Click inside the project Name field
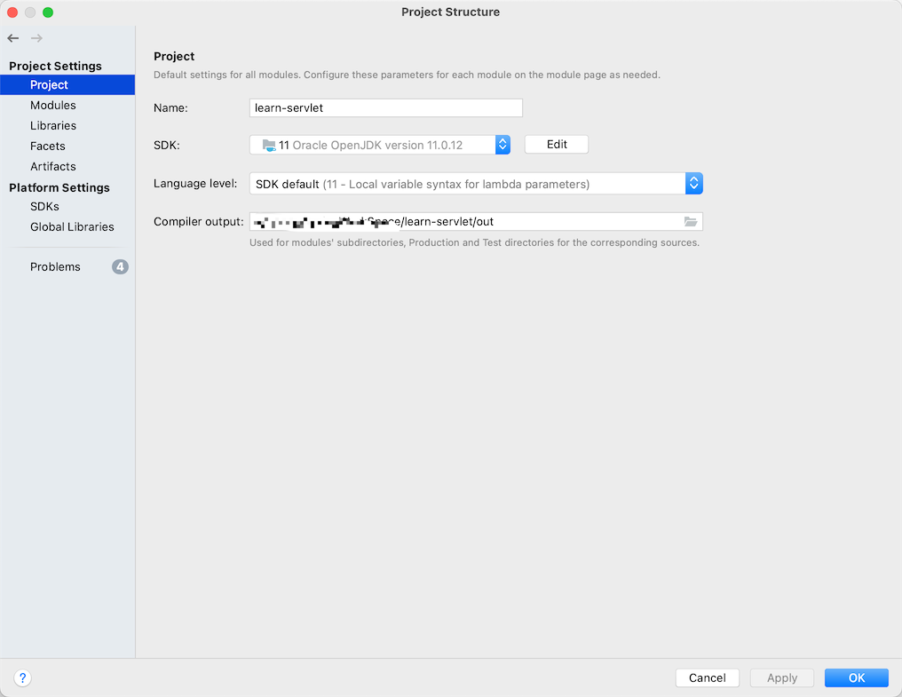The image size is (902, 697). (385, 107)
